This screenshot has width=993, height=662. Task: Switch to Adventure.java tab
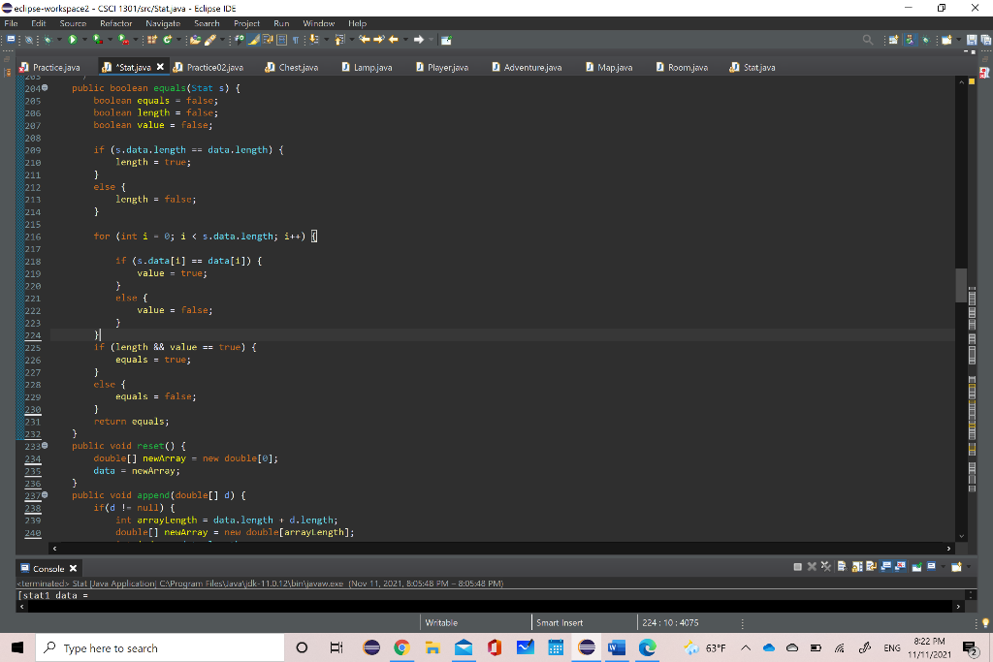[x=527, y=67]
